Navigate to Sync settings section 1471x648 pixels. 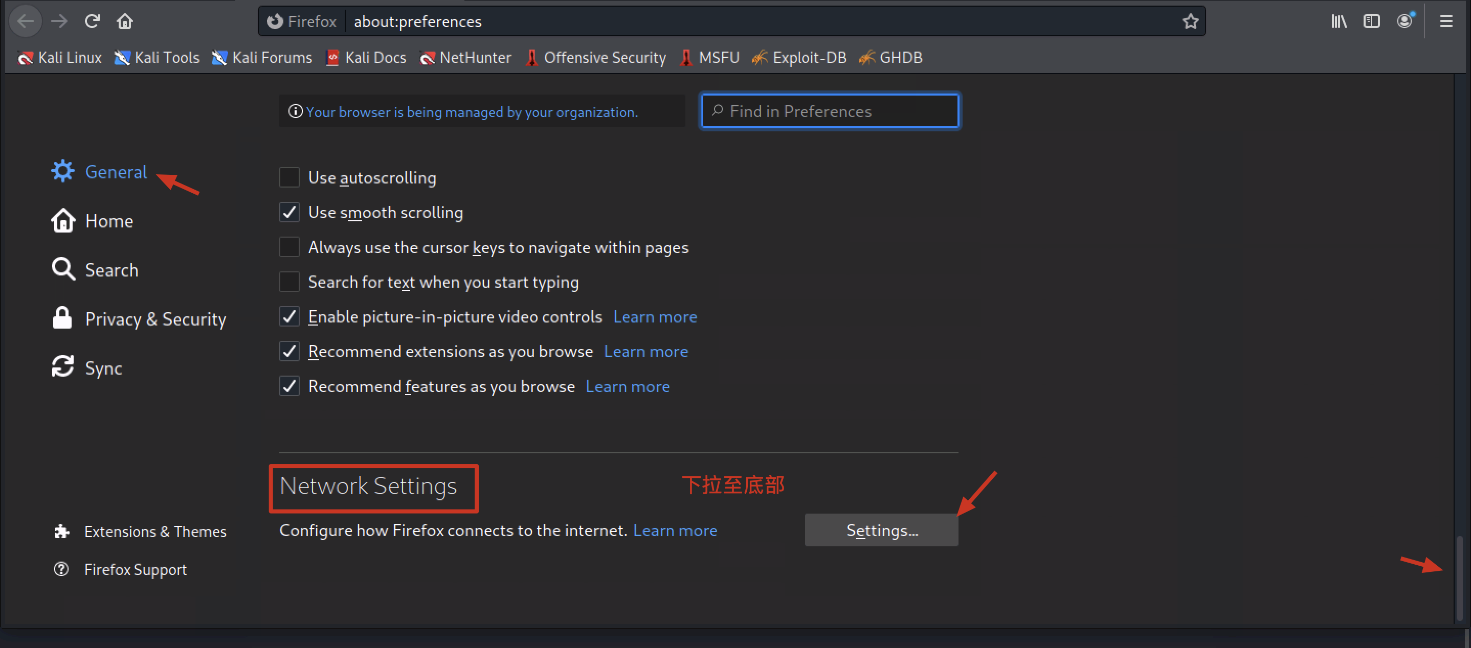coord(104,366)
